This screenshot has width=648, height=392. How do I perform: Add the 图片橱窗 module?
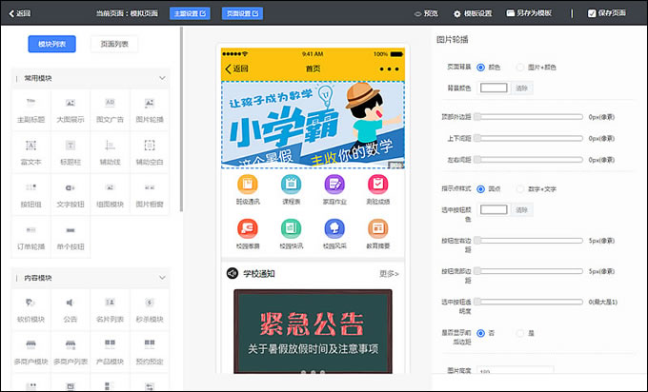tap(150, 195)
